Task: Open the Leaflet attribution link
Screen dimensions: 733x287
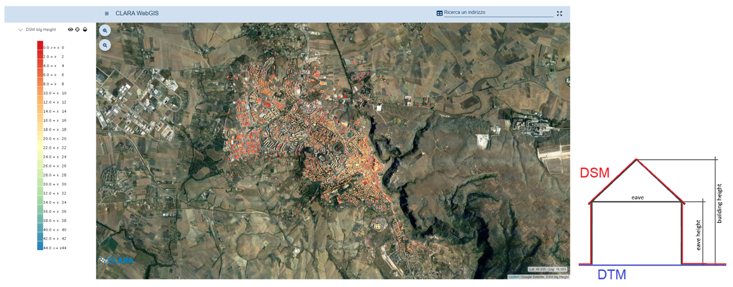Action: [514, 277]
